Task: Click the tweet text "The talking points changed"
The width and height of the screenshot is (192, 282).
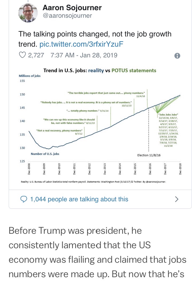Action: click(x=95, y=34)
